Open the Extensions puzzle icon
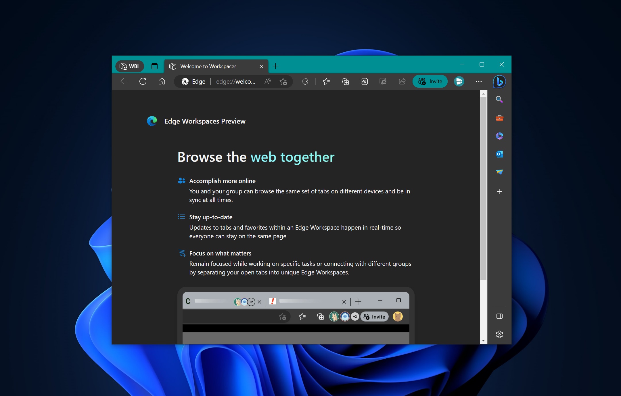Image resolution: width=621 pixels, height=396 pixels. (x=305, y=82)
